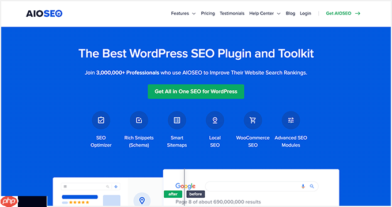
Task: Click the arrow beside Get AIOSEO
Action: click(x=358, y=13)
